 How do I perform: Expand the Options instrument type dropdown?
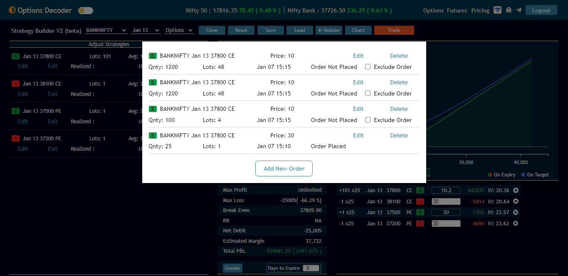coord(179,30)
